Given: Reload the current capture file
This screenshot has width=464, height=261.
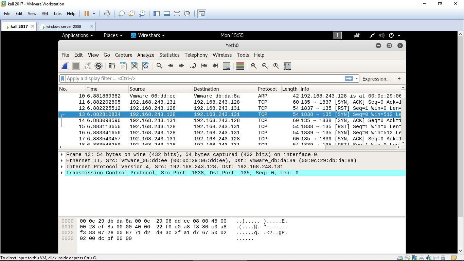Looking at the screenshot, I should point(146,66).
